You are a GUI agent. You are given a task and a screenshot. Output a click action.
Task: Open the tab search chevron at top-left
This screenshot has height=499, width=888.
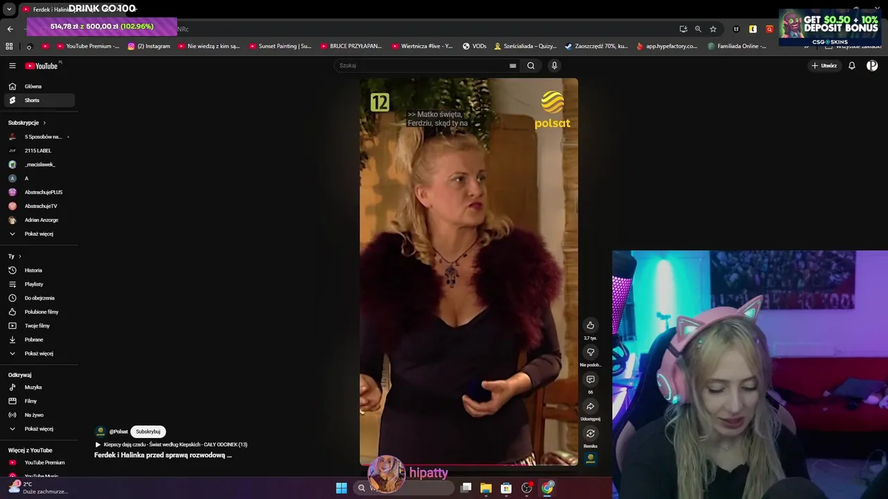click(9, 10)
